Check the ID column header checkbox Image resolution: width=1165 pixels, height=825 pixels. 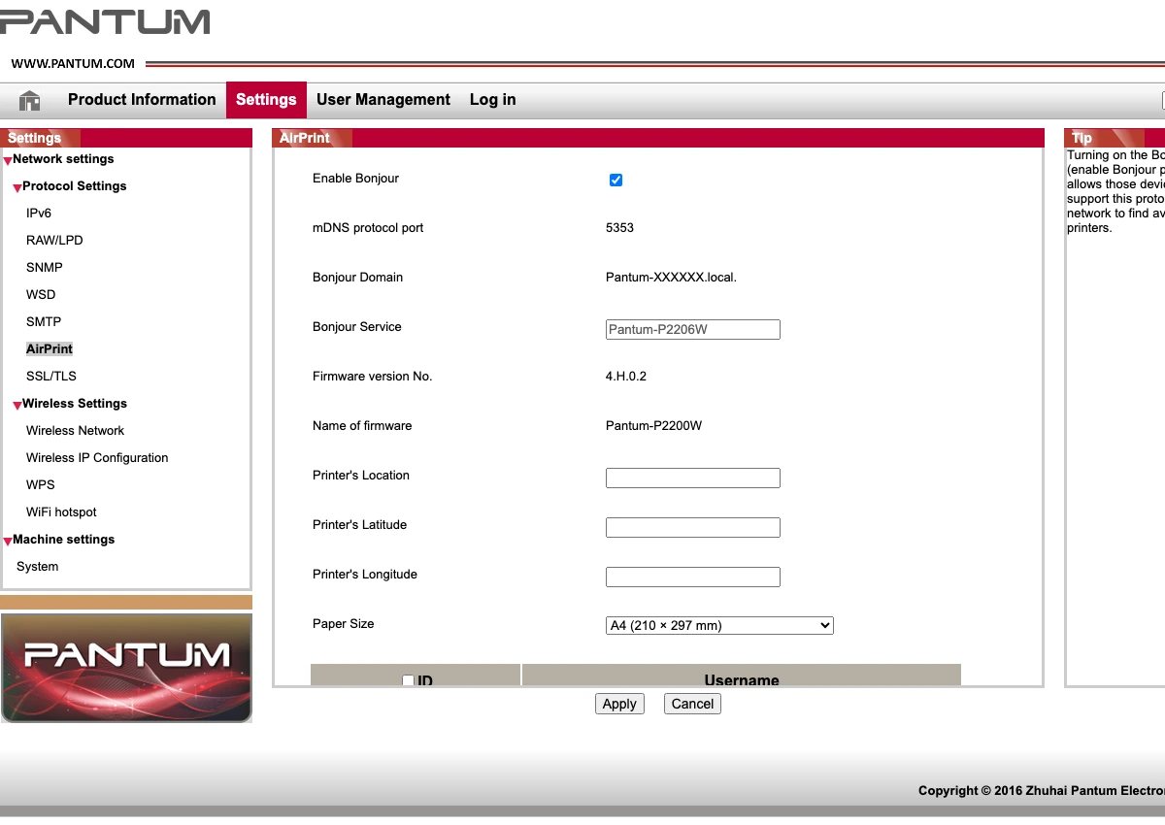tap(408, 680)
